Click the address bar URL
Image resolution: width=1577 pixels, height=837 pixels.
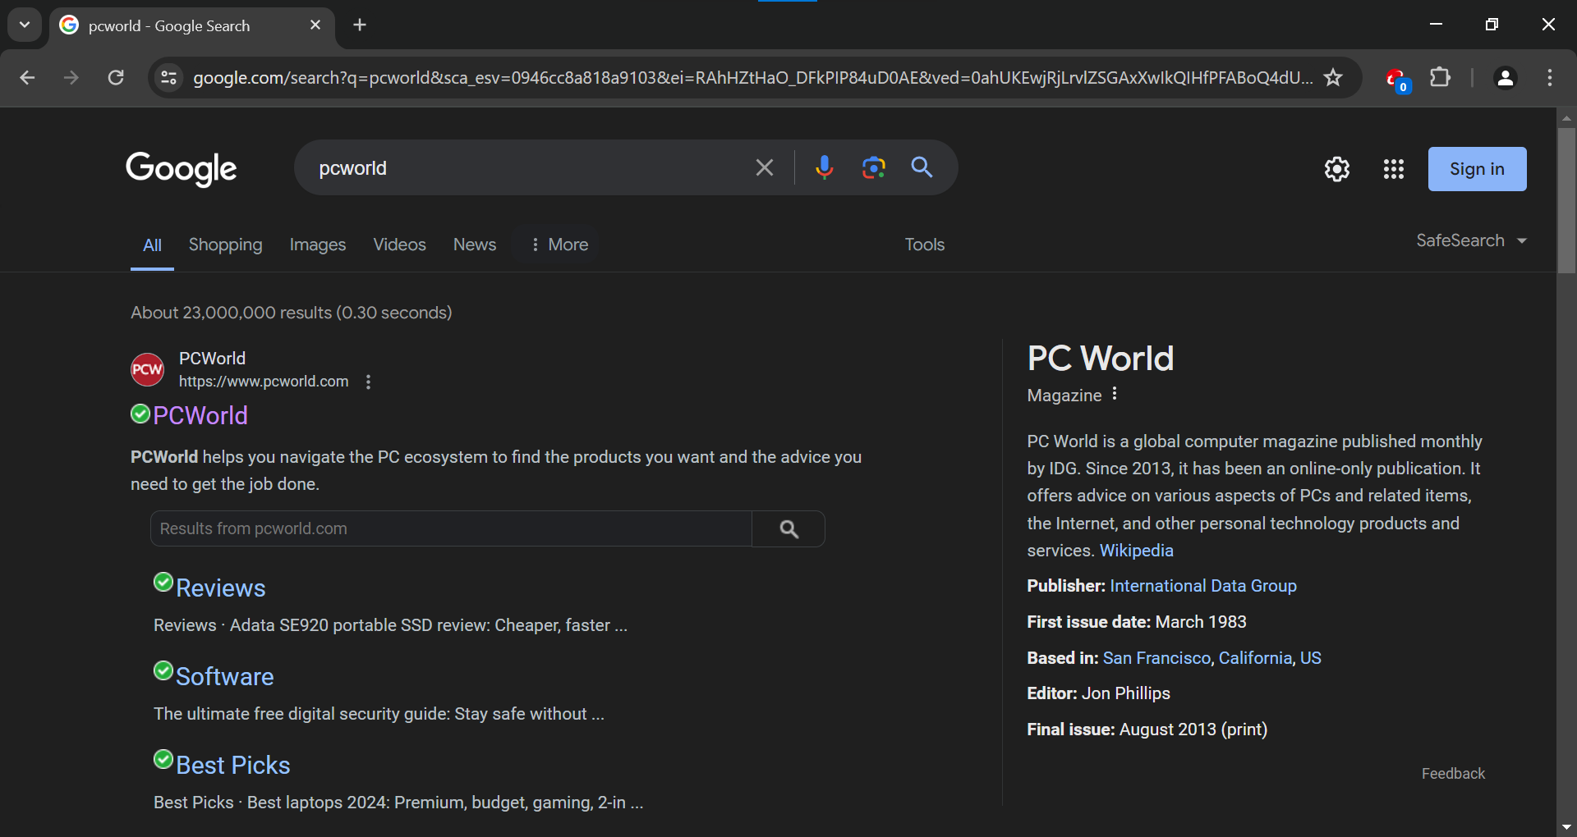tap(752, 78)
